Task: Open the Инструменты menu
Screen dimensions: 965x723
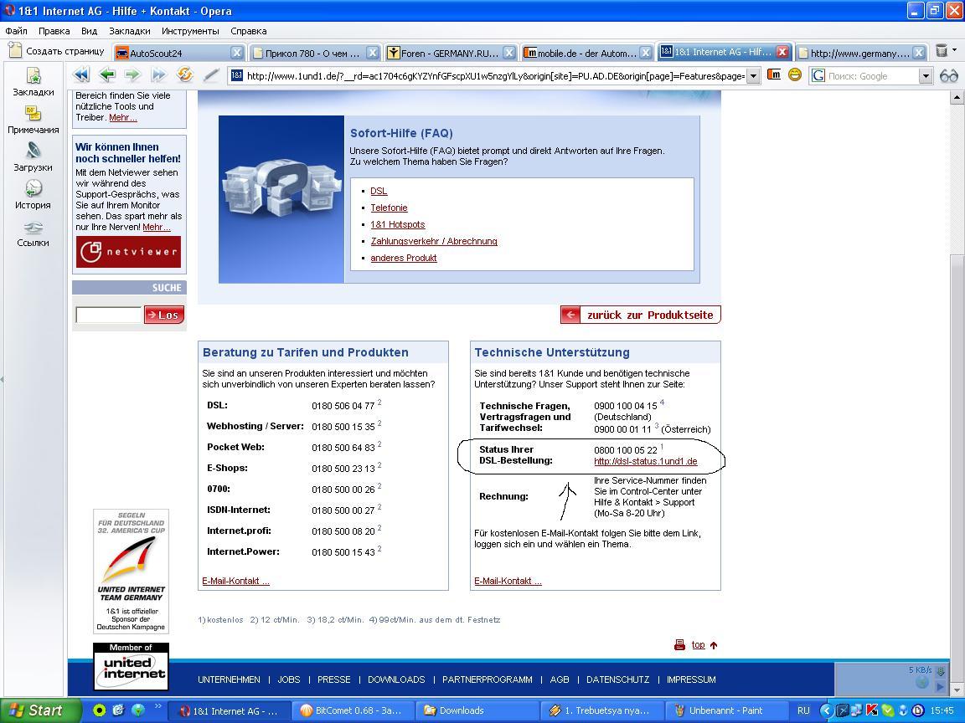Action: (x=190, y=31)
